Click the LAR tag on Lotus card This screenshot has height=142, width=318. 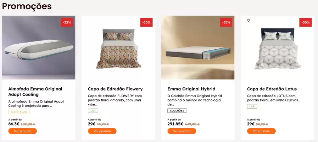pyautogui.click(x=252, y=106)
